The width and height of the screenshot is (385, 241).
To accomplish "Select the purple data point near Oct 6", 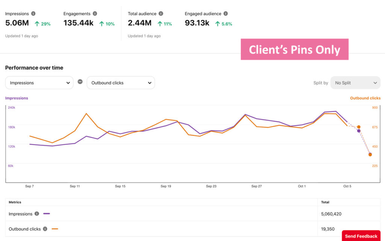I will click(x=359, y=131).
